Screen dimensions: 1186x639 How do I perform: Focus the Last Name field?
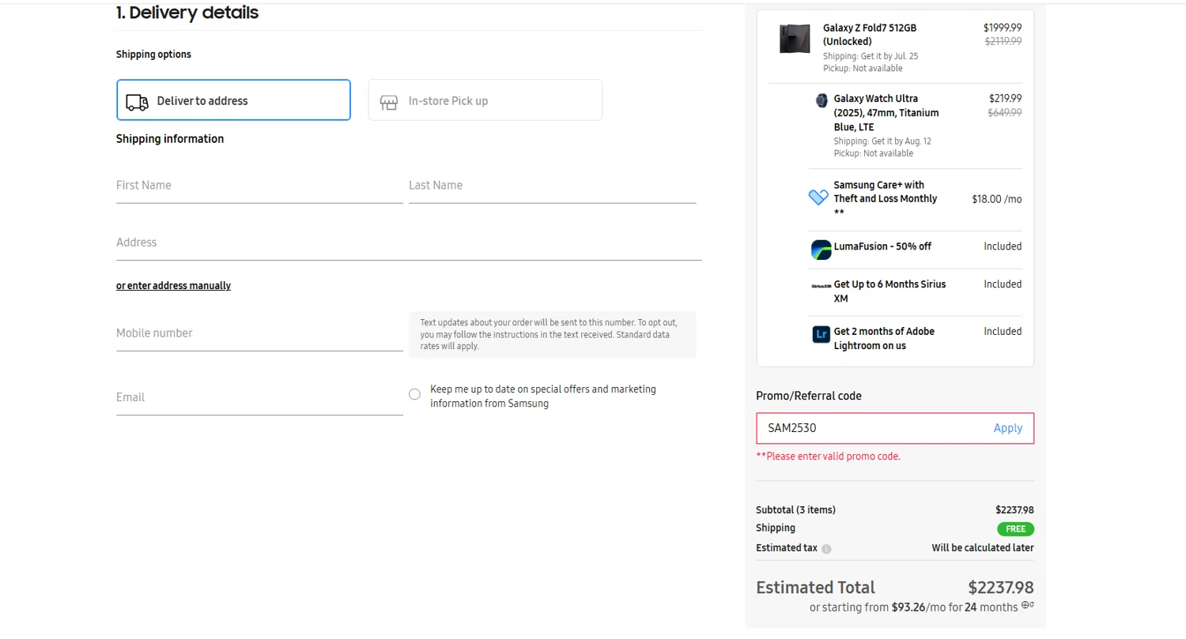[552, 186]
